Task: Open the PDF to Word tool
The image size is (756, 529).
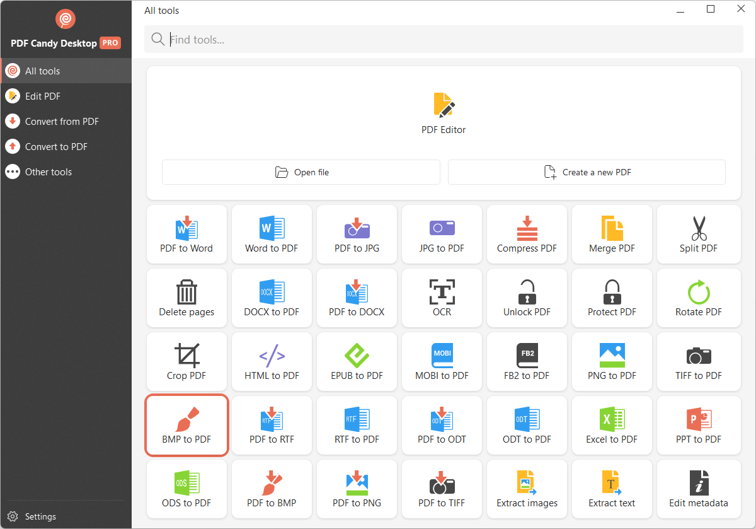Action: coord(186,234)
